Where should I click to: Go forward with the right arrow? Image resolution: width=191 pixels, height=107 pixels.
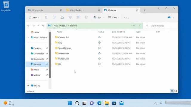(x=34, y=26)
